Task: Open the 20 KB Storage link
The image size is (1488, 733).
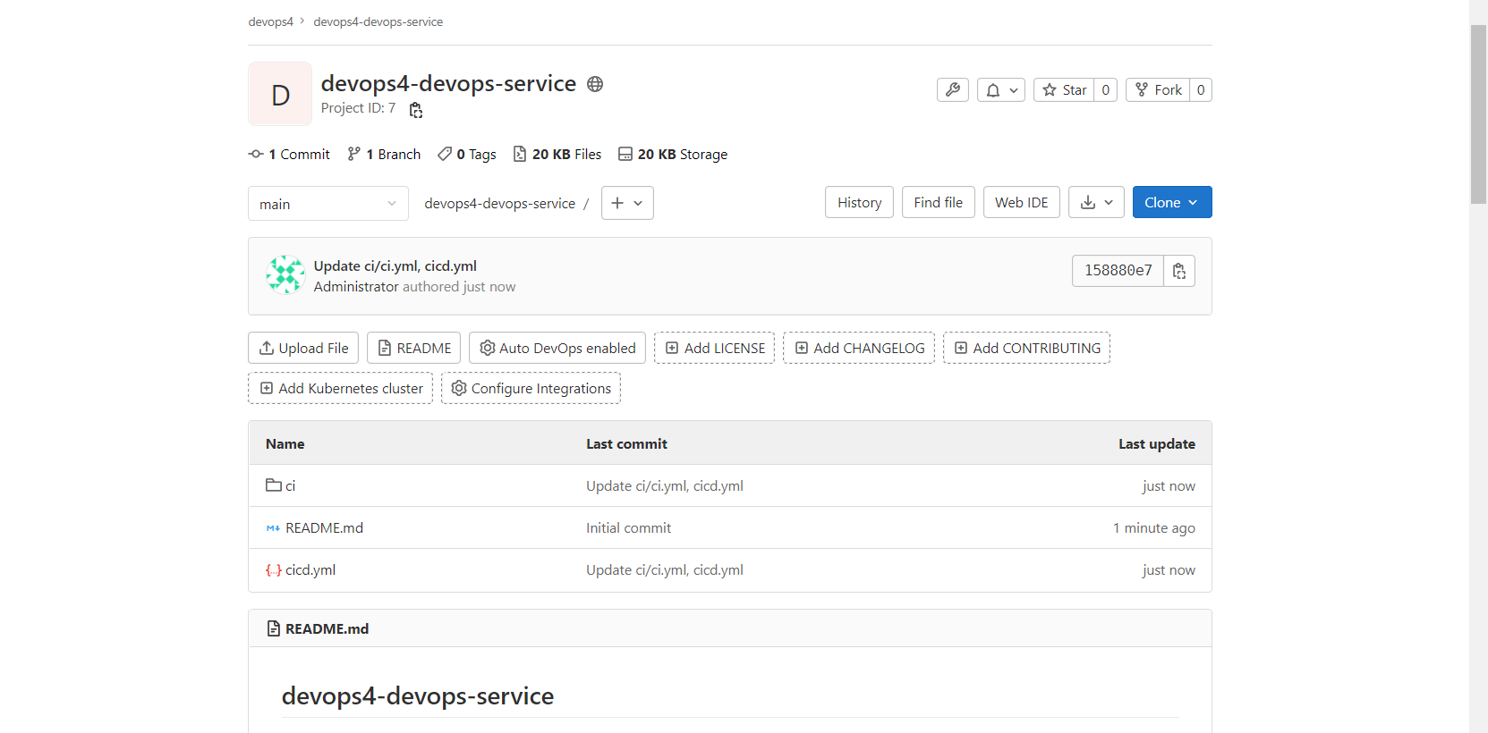Action: click(x=673, y=155)
